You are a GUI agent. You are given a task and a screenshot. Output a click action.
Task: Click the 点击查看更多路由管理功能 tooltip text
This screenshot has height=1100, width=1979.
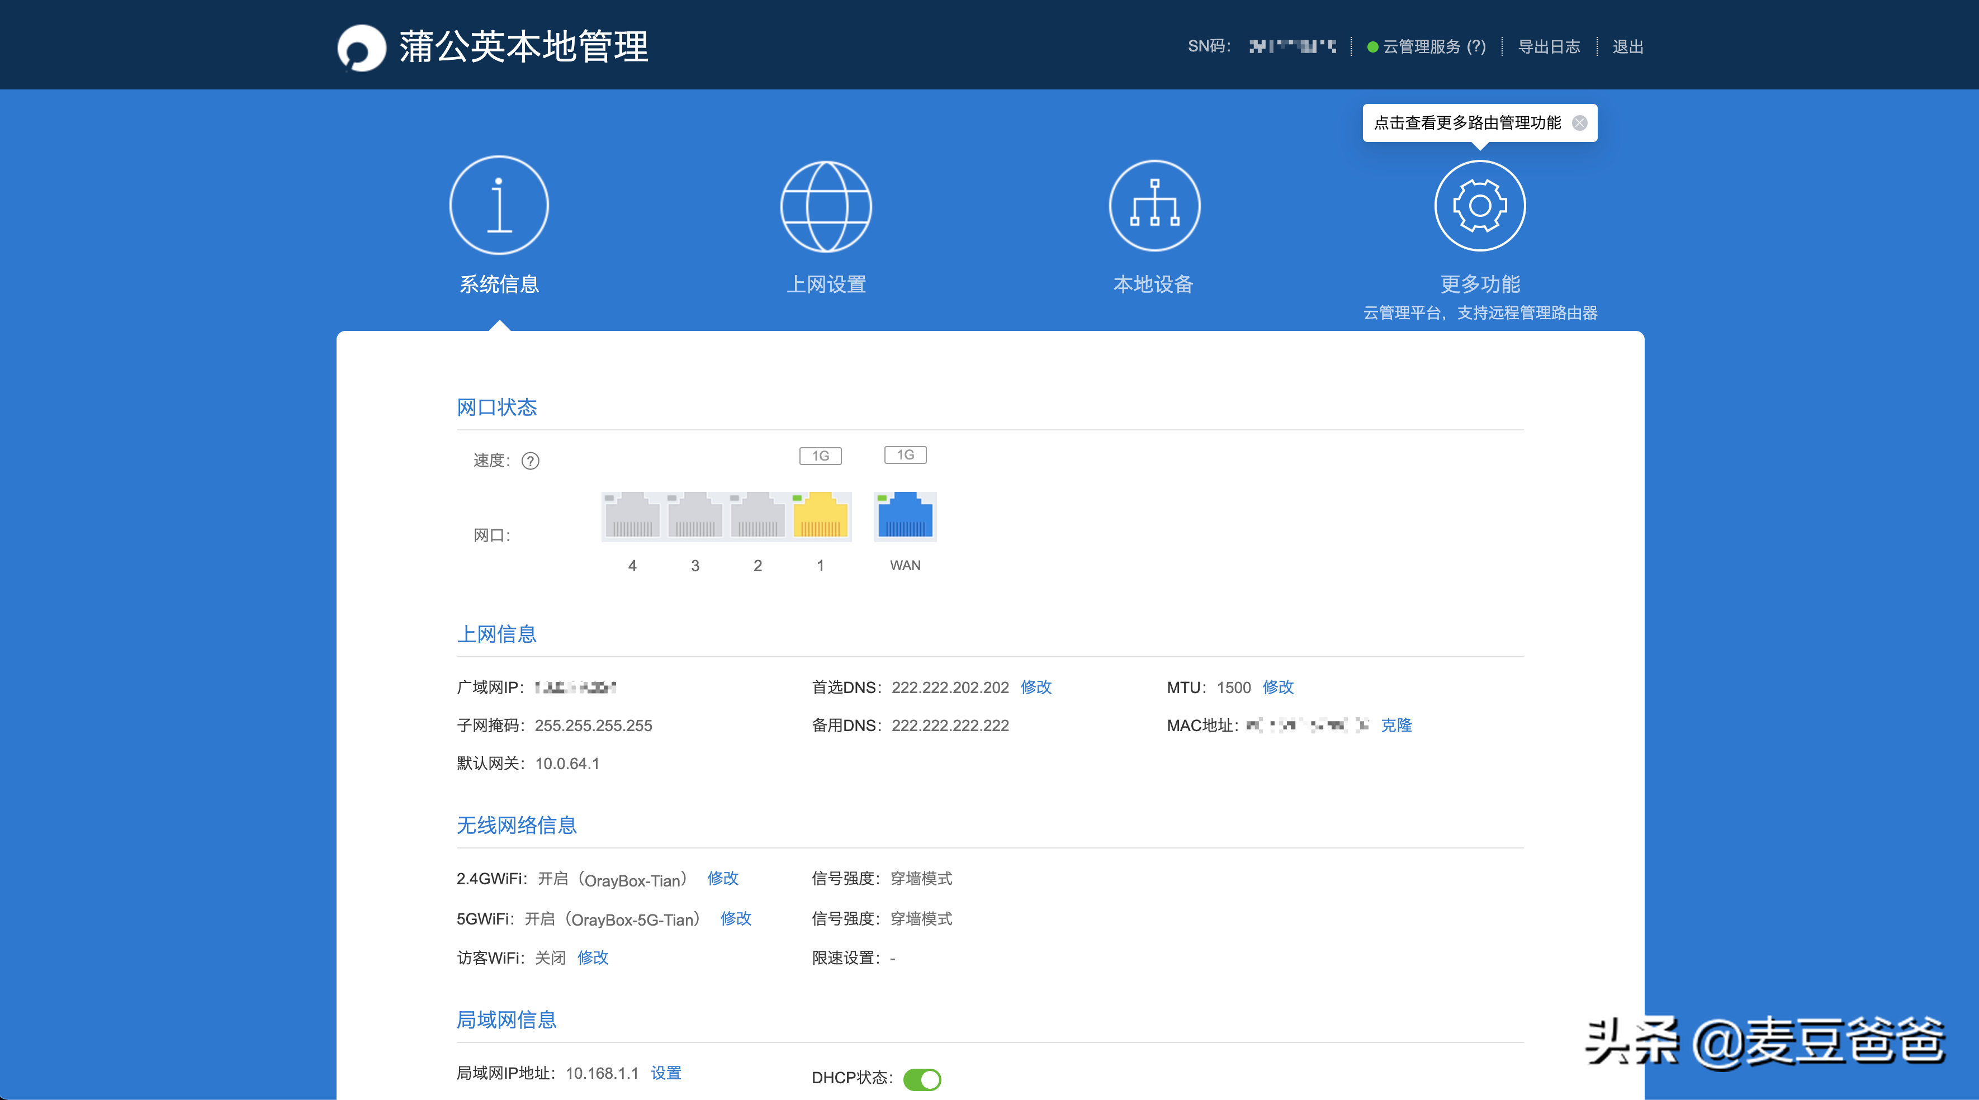pos(1466,123)
